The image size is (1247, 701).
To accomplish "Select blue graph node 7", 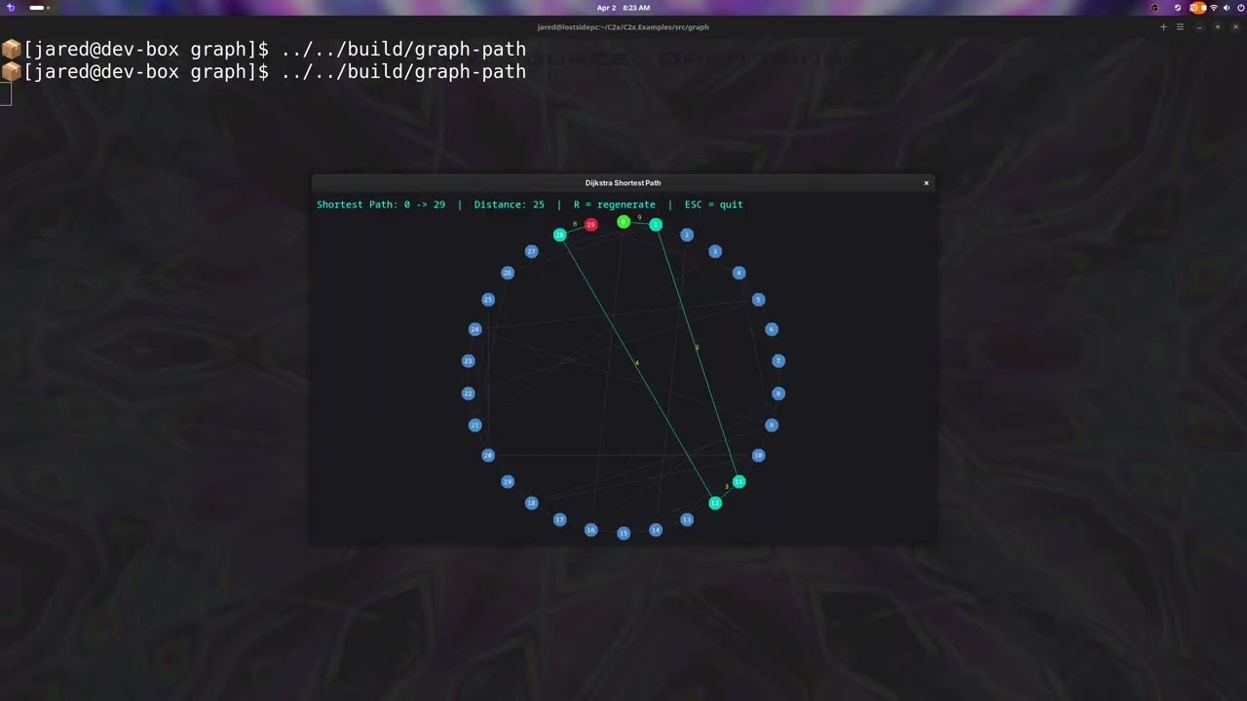I will tap(777, 361).
